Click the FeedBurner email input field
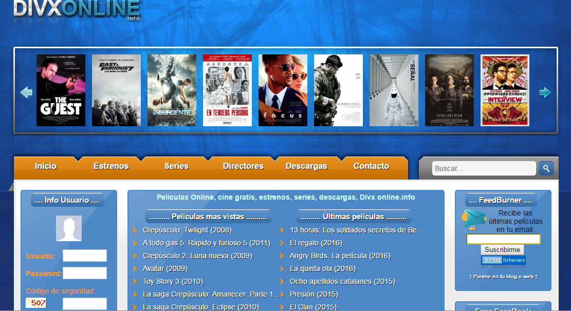Image resolution: width=571 pixels, height=311 pixels. 503,239
